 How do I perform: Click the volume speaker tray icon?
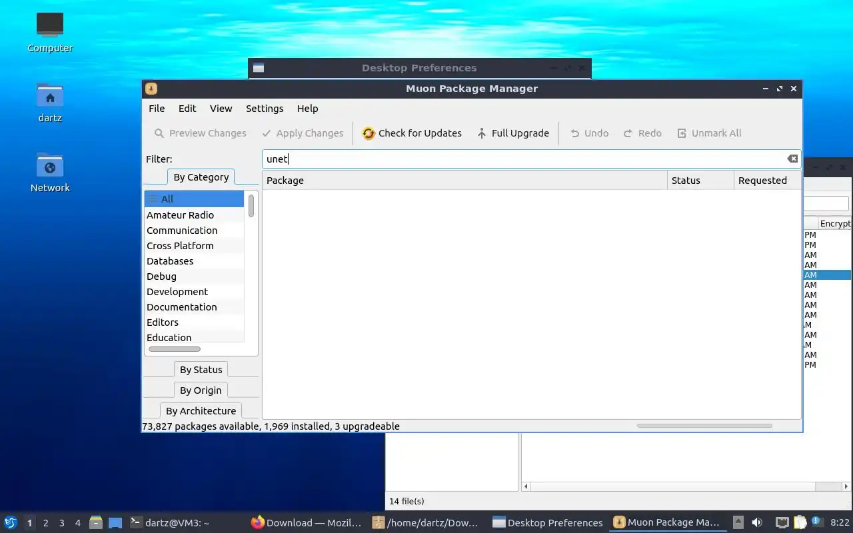[x=757, y=523]
